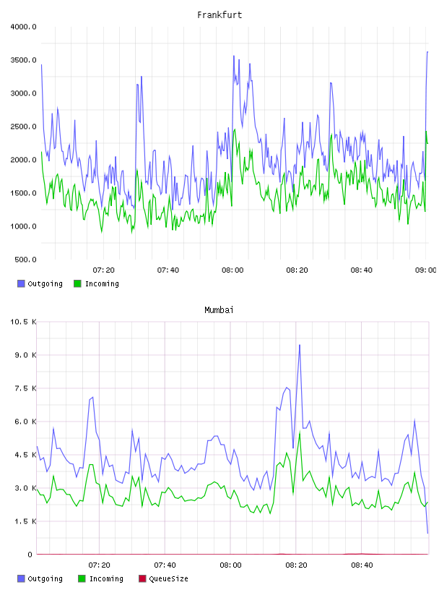439x590 pixels.
Task: Click the 1500.0 label on the Frankfurt y-axis
Action: [x=23, y=193]
